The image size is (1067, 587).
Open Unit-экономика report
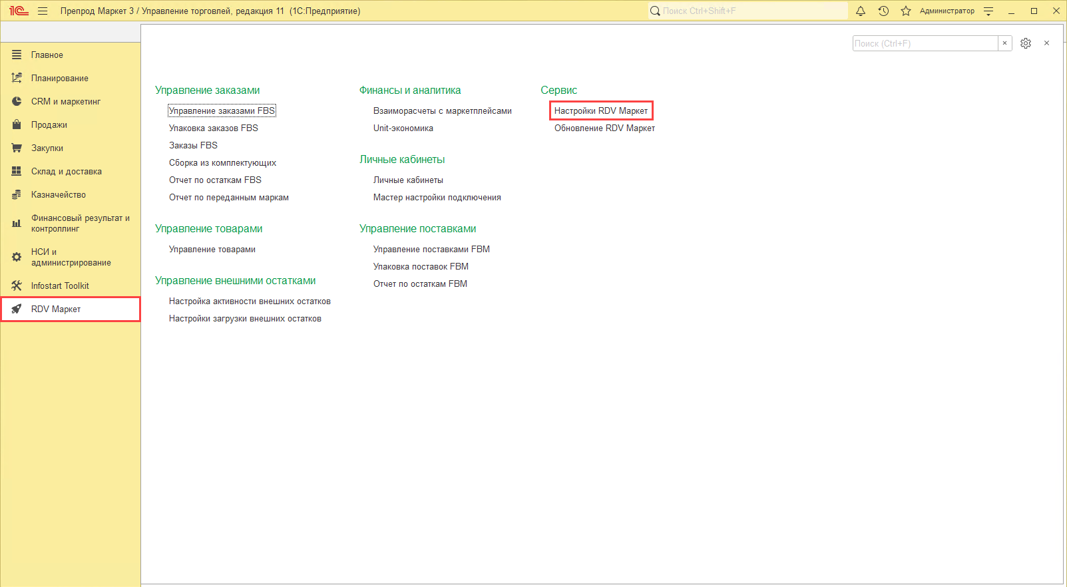pyautogui.click(x=403, y=128)
